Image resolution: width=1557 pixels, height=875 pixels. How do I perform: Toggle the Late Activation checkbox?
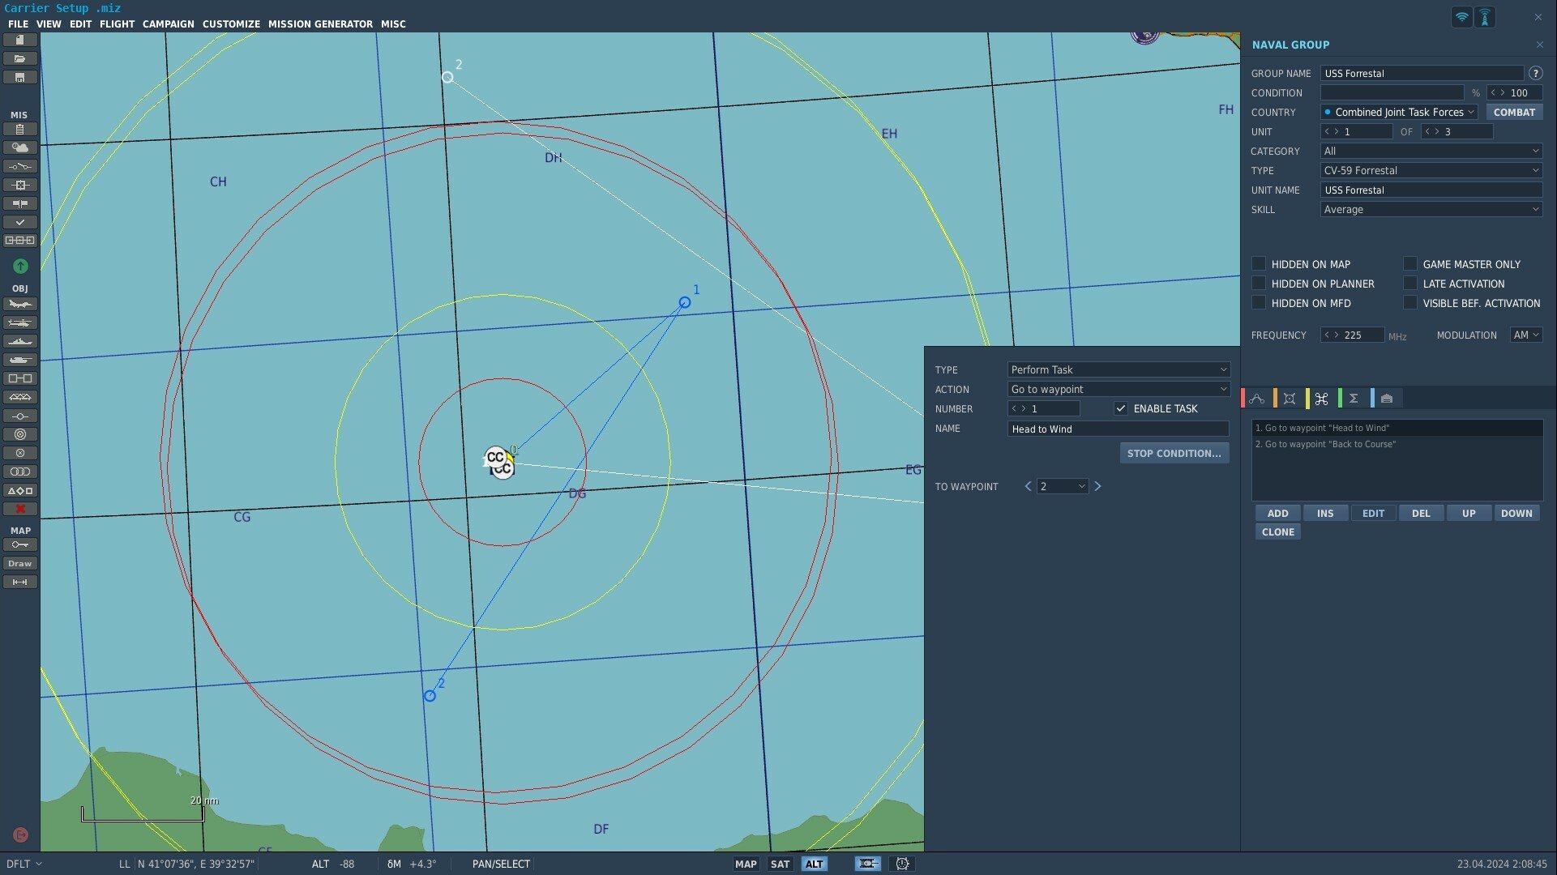click(x=1410, y=283)
